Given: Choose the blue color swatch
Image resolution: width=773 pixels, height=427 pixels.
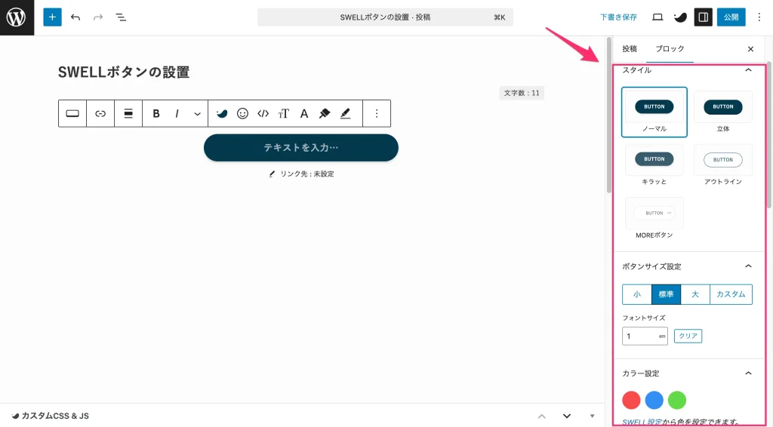Looking at the screenshot, I should click(654, 401).
